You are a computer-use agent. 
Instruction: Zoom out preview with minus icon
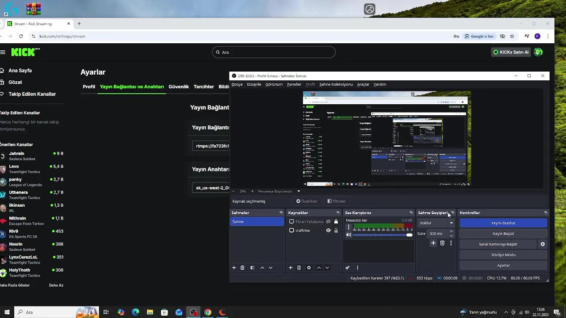point(233,191)
